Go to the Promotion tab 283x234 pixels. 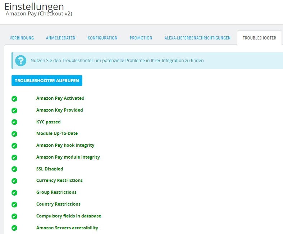point(141,38)
